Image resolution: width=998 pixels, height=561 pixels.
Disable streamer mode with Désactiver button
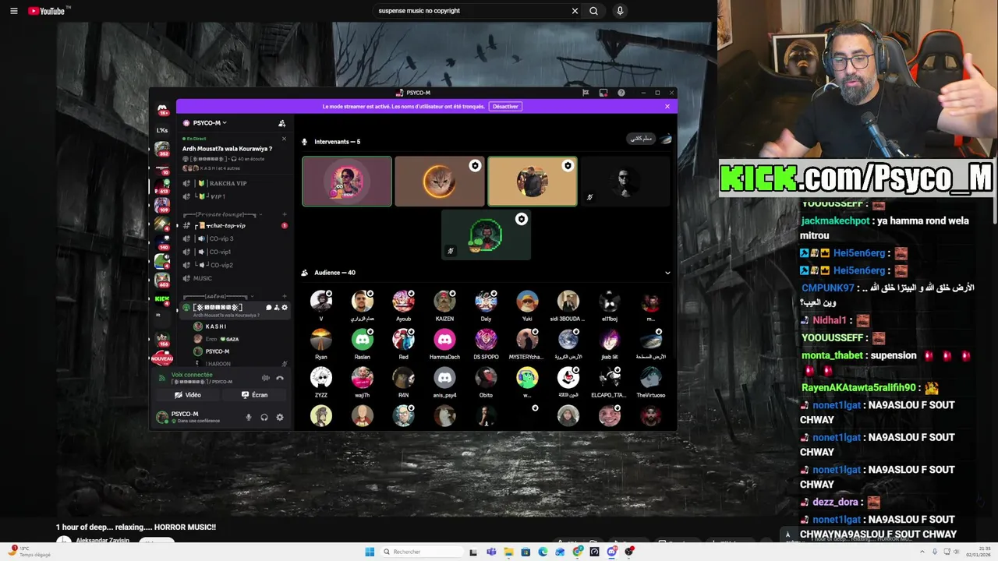505,107
